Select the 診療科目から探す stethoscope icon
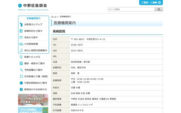Screen dimensions: 181x113 pos(21,31)
